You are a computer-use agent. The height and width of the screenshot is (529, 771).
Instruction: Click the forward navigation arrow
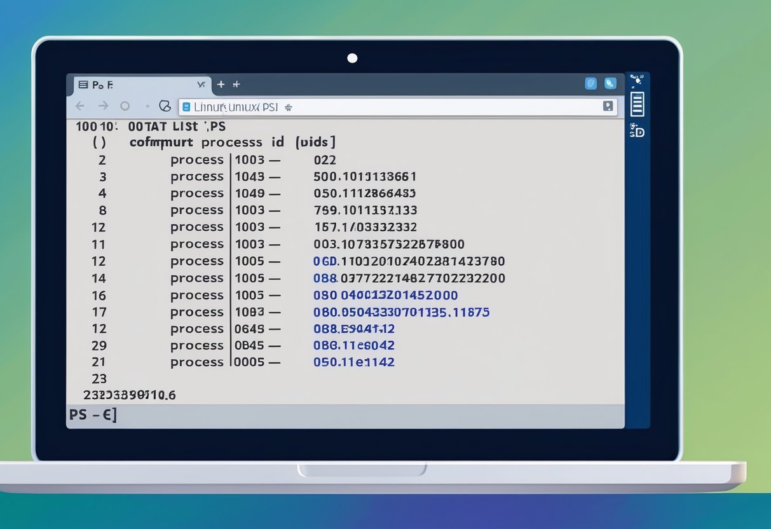[x=104, y=106]
